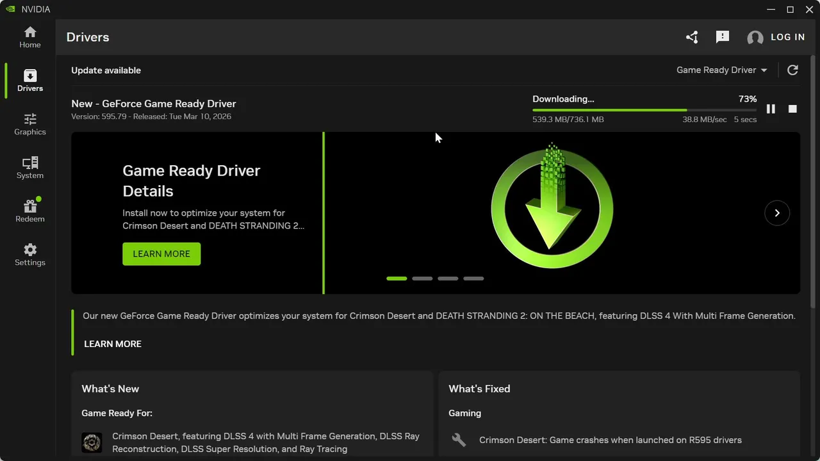Click the user avatar icon
This screenshot has width=820, height=461.
(x=755, y=38)
